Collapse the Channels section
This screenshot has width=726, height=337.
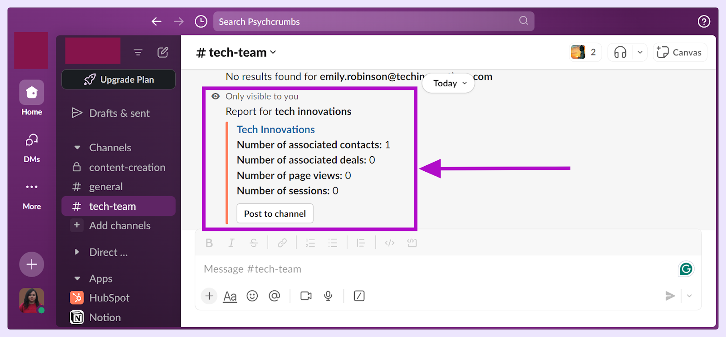pyautogui.click(x=77, y=148)
